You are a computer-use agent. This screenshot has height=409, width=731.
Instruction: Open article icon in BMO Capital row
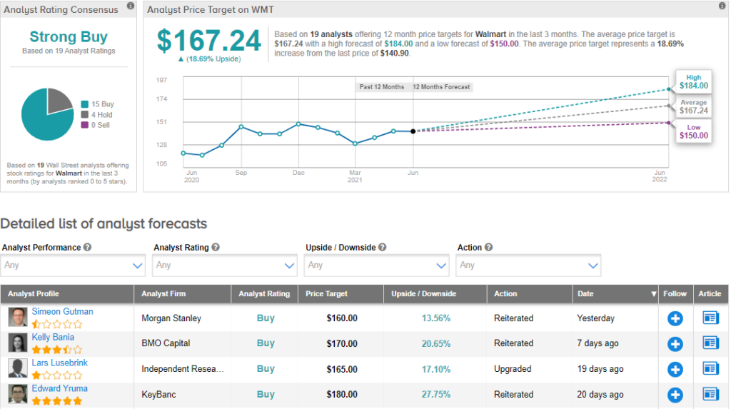point(710,343)
